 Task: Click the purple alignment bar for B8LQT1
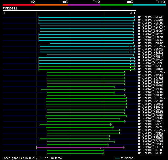[80, 148]
